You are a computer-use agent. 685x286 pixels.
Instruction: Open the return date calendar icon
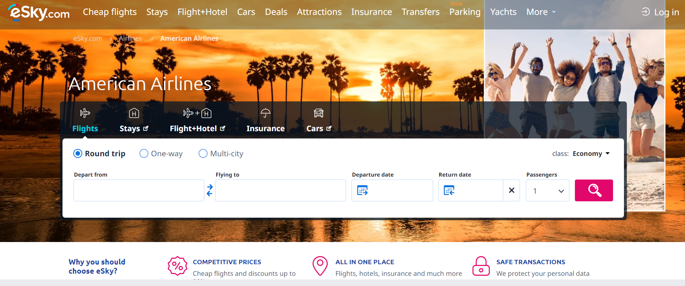(x=449, y=190)
